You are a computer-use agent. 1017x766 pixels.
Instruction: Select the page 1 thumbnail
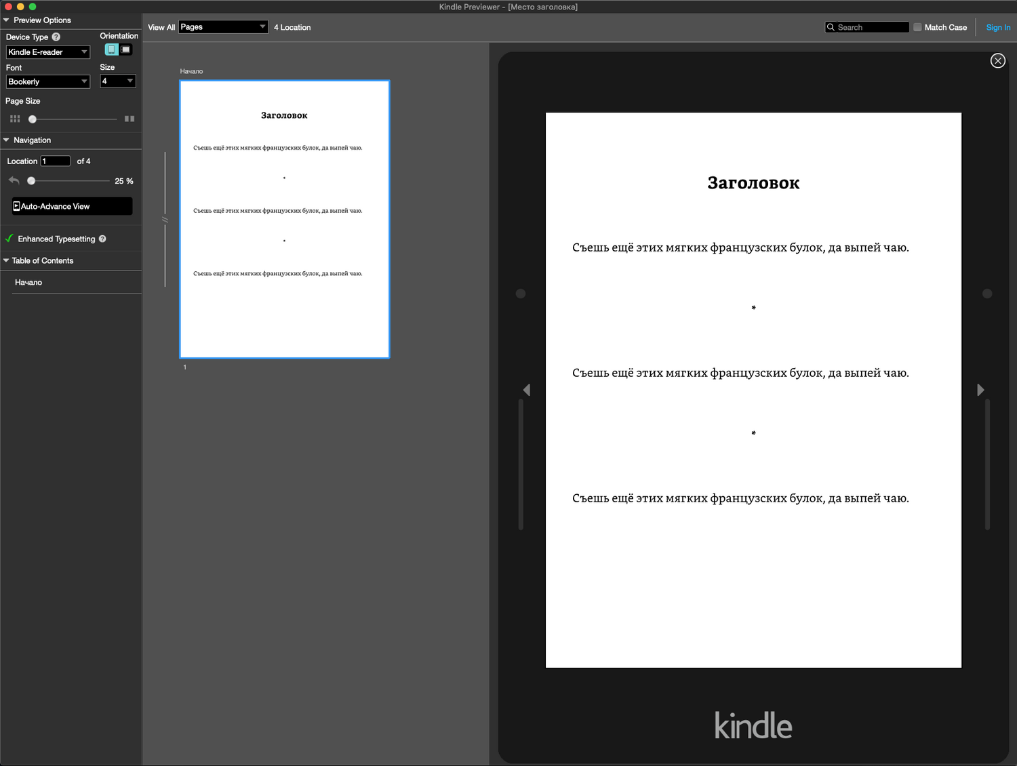pyautogui.click(x=285, y=219)
